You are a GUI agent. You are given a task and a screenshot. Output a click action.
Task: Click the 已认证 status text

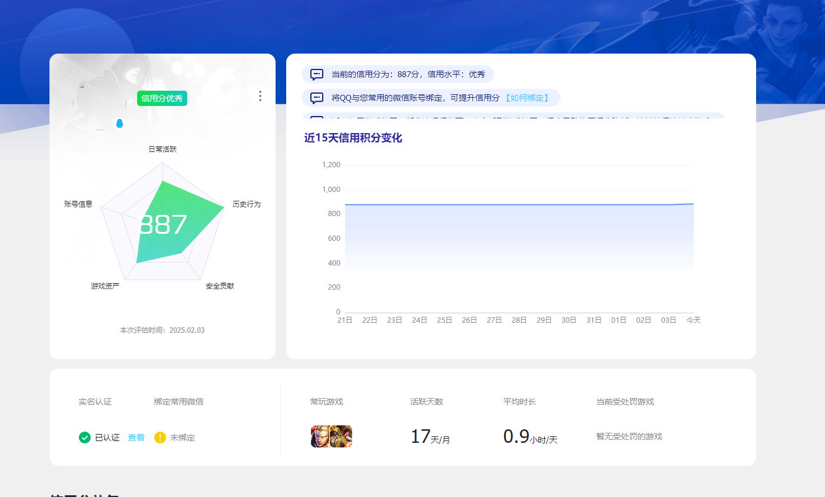[107, 438]
